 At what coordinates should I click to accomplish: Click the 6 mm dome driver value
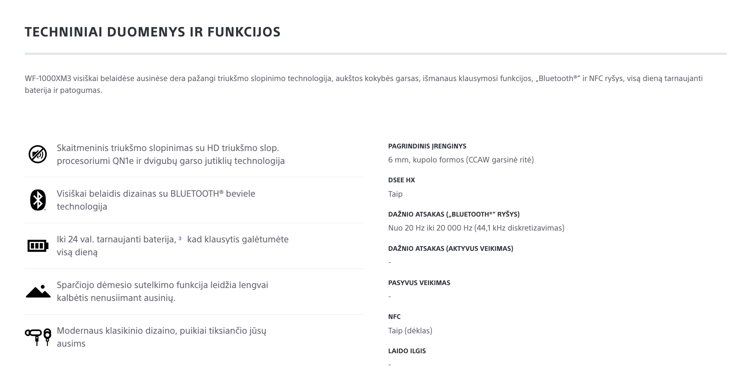[x=461, y=160]
